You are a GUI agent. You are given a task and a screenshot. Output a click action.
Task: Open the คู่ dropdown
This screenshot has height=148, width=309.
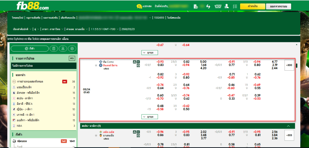pos(37,29)
